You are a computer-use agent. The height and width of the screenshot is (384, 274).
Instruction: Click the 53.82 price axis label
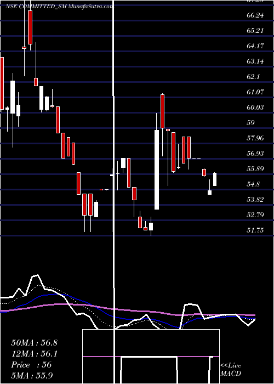pos(255,200)
